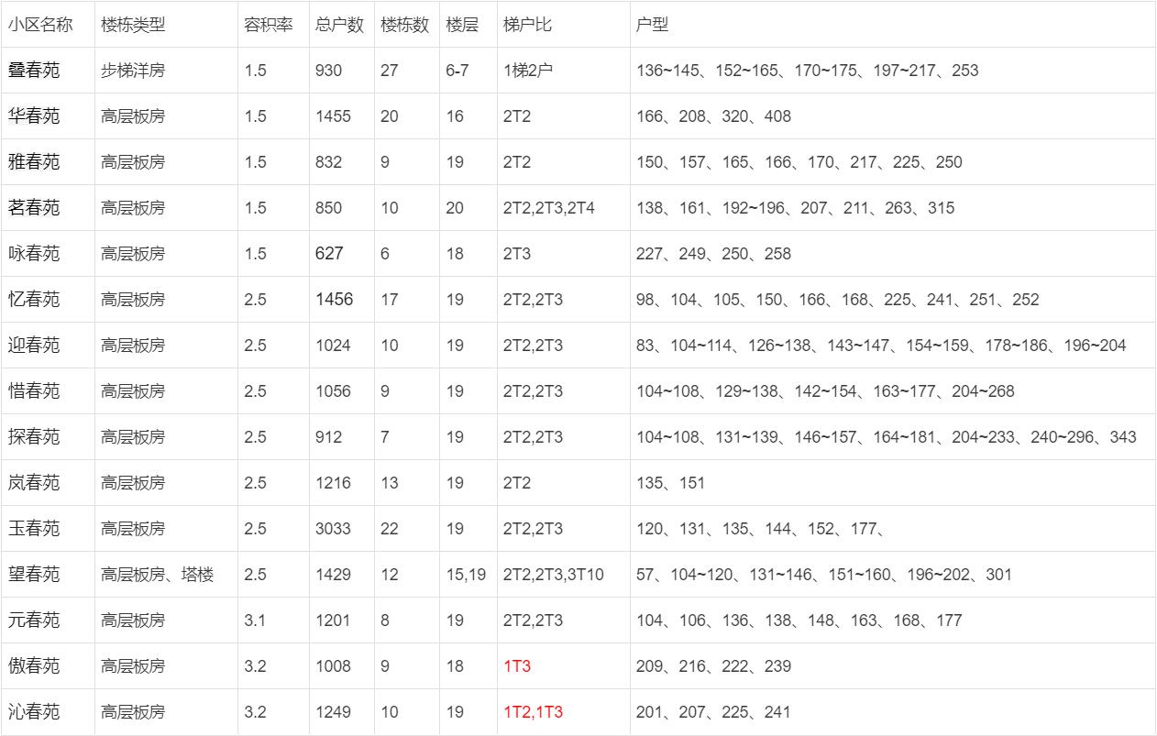Viewport: 1157px width, 736px height.
Task: Select the 1455 households cell for 华春苑
Action: (333, 116)
